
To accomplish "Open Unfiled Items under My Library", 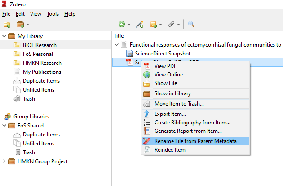I will (x=39, y=90).
